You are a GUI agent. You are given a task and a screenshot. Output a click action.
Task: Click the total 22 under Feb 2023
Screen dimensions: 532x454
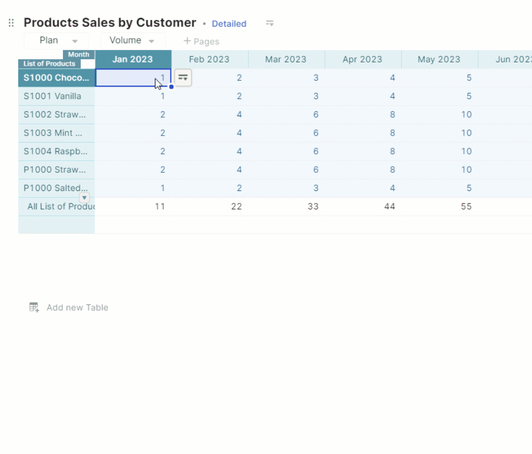coord(210,207)
